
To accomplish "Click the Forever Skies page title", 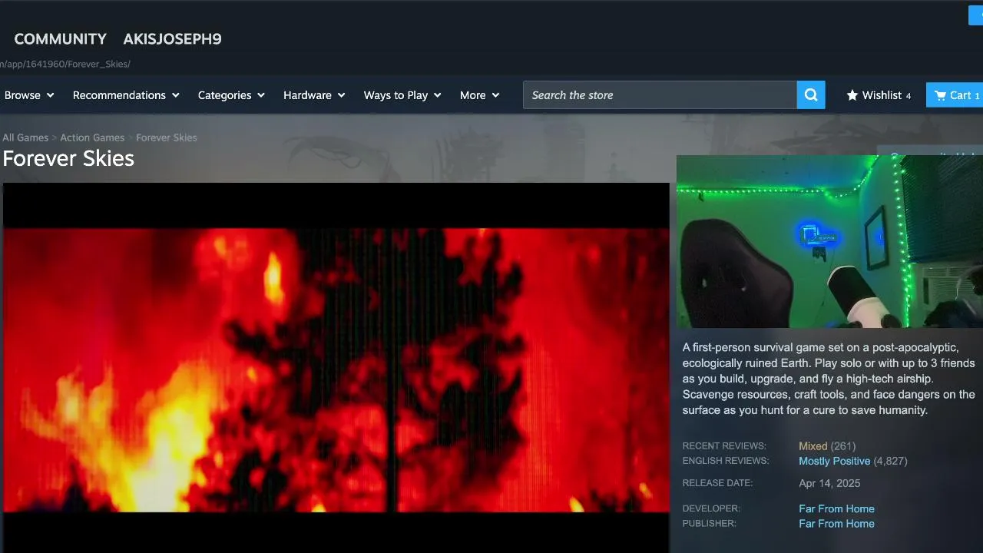I will point(68,158).
